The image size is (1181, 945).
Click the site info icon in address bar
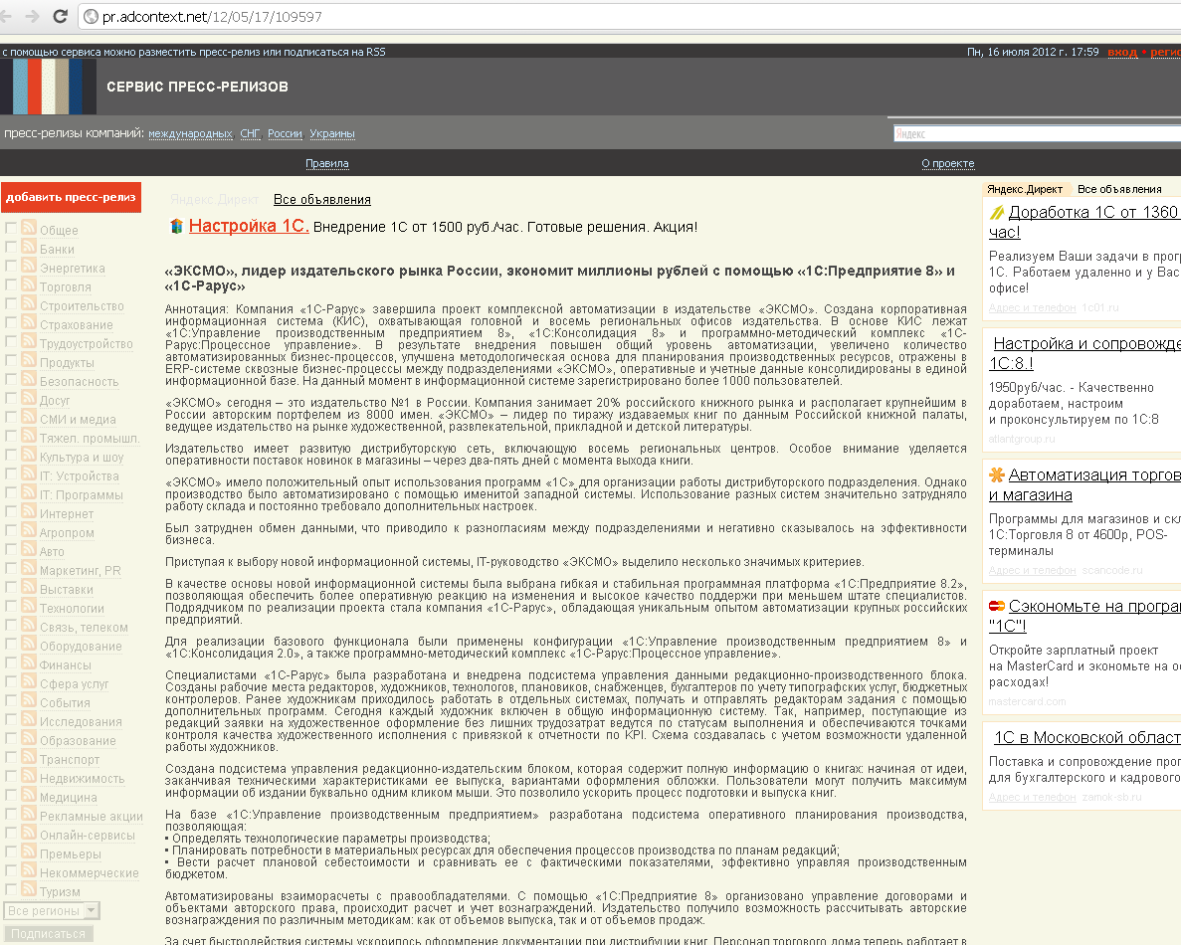[x=92, y=17]
